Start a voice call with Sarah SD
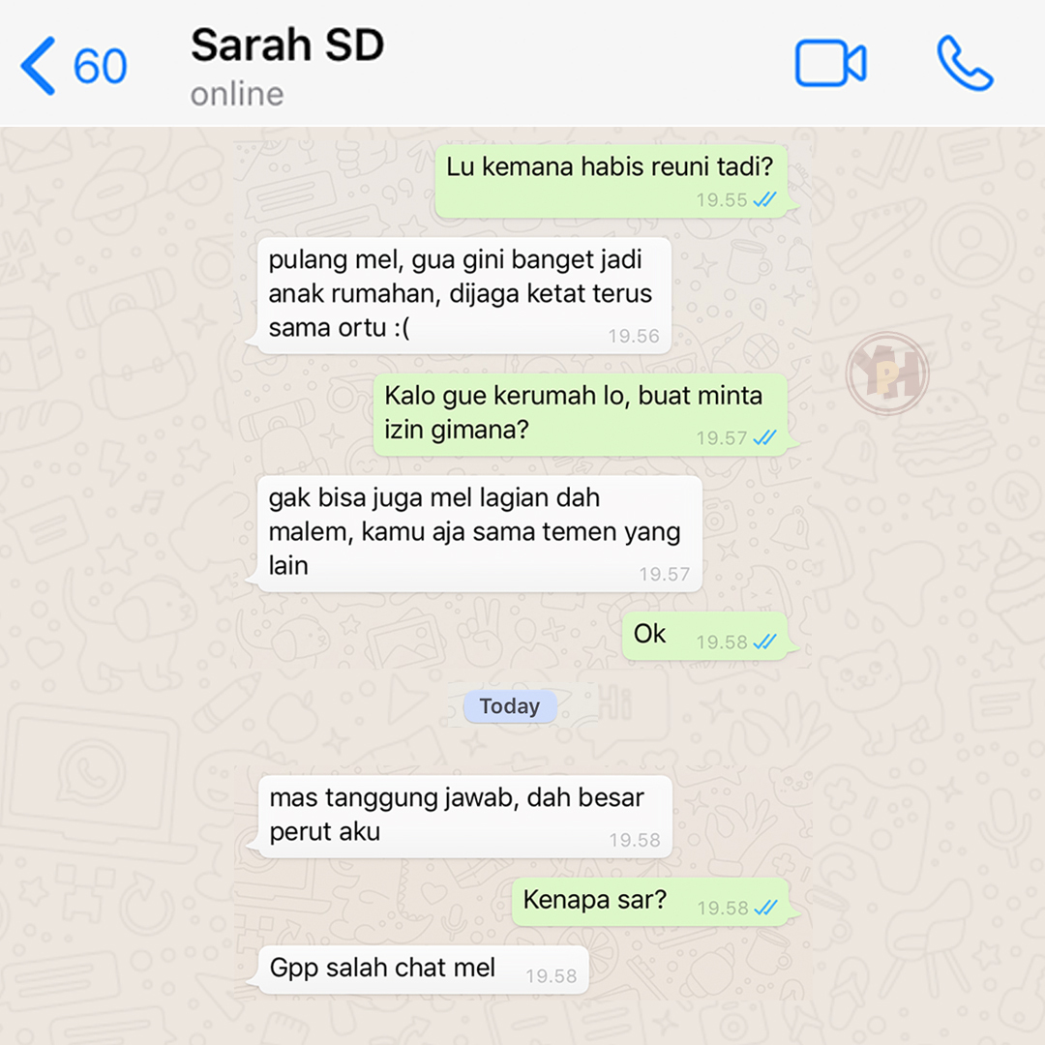1045x1045 pixels. 965,64
